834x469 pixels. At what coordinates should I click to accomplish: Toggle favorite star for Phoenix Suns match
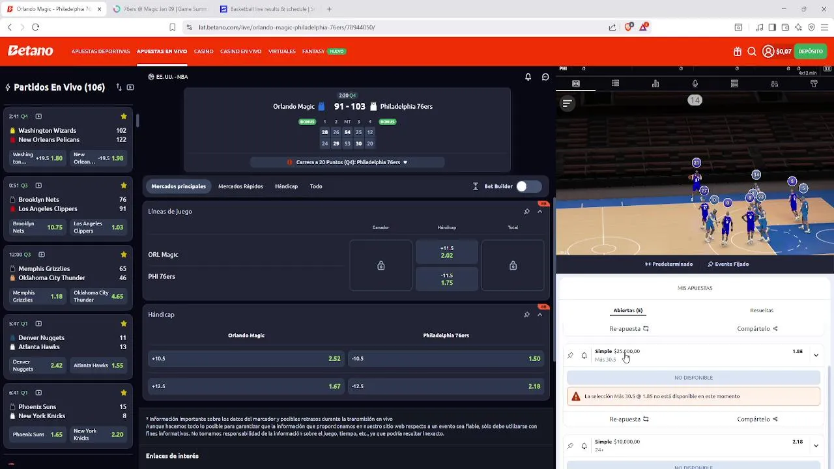click(x=124, y=393)
